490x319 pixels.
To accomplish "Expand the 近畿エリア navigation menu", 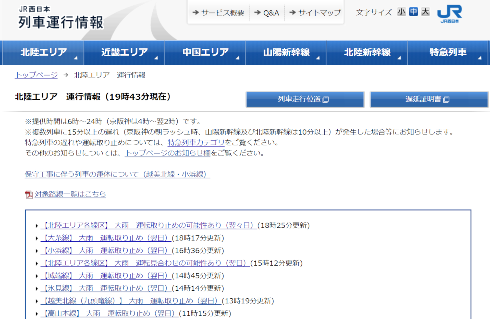I will (x=124, y=53).
